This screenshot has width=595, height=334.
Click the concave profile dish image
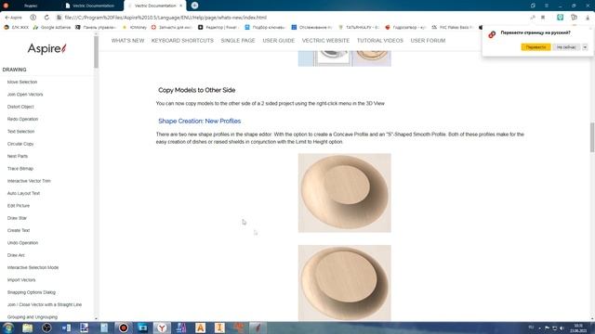coord(345,193)
